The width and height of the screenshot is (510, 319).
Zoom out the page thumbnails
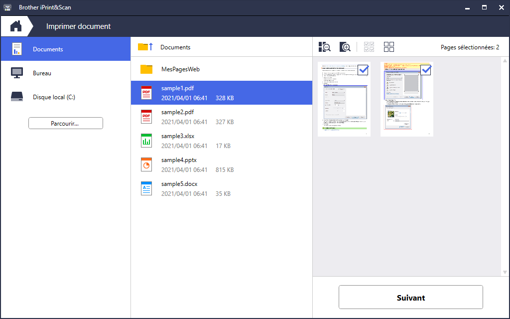tap(324, 47)
